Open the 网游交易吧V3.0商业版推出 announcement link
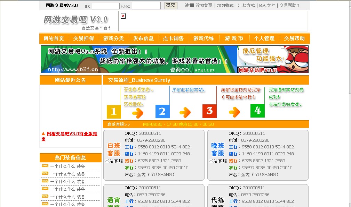This screenshot has height=207, width=351. [x=69, y=136]
